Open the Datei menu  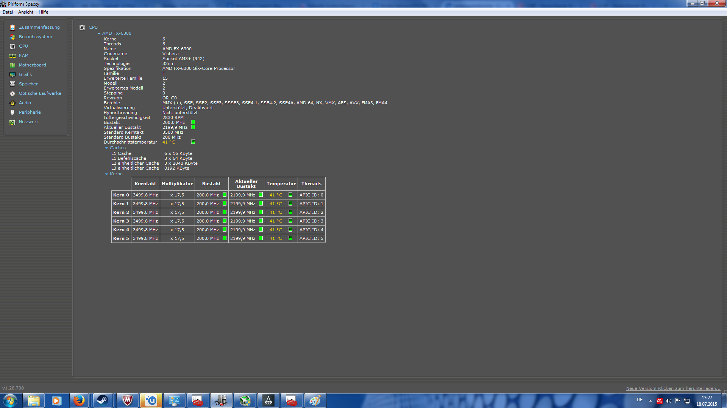point(8,12)
